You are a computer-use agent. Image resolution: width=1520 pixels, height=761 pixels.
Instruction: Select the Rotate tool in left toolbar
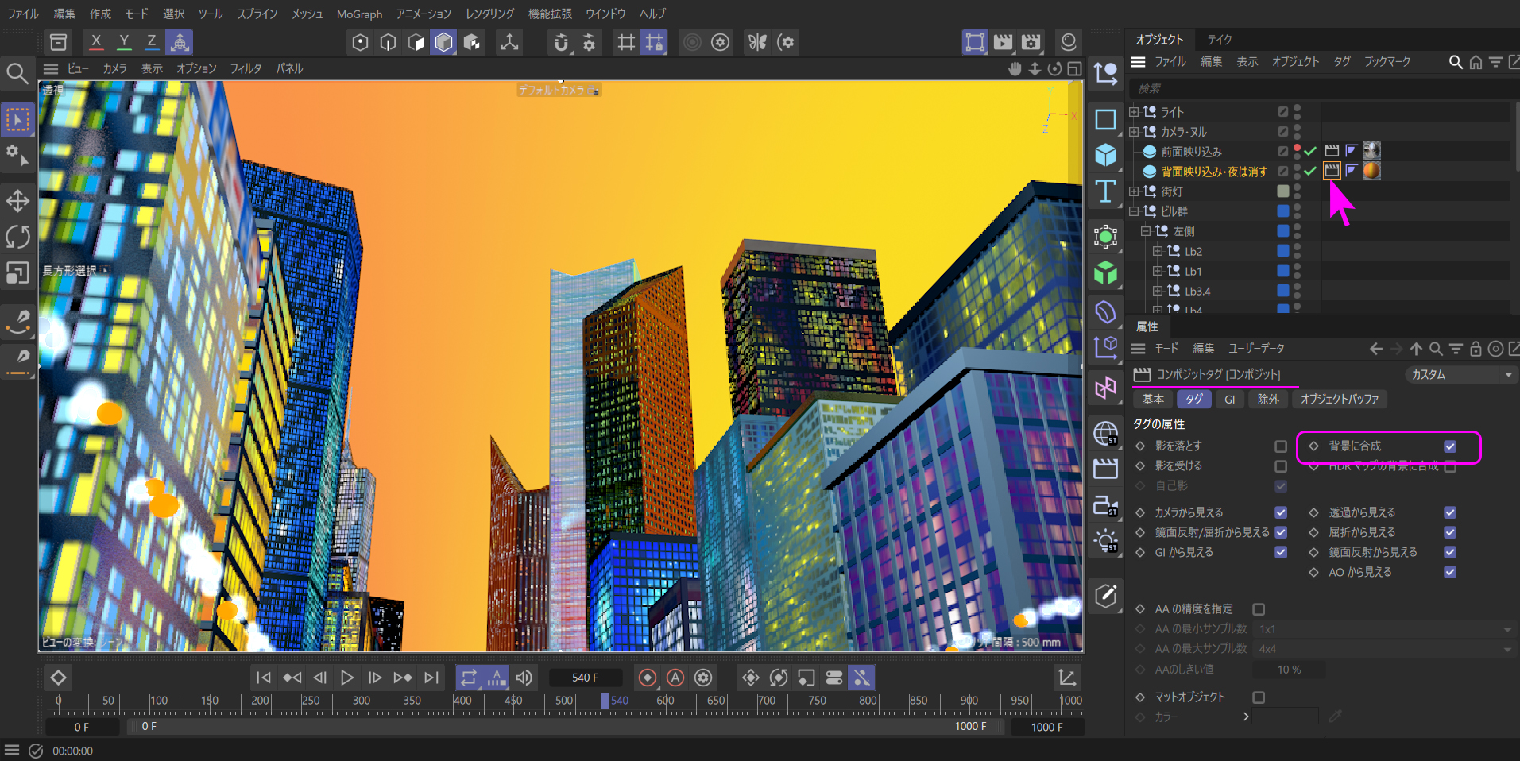point(17,237)
